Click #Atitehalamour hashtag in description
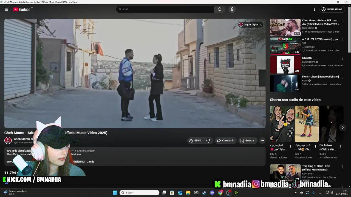 point(86,151)
